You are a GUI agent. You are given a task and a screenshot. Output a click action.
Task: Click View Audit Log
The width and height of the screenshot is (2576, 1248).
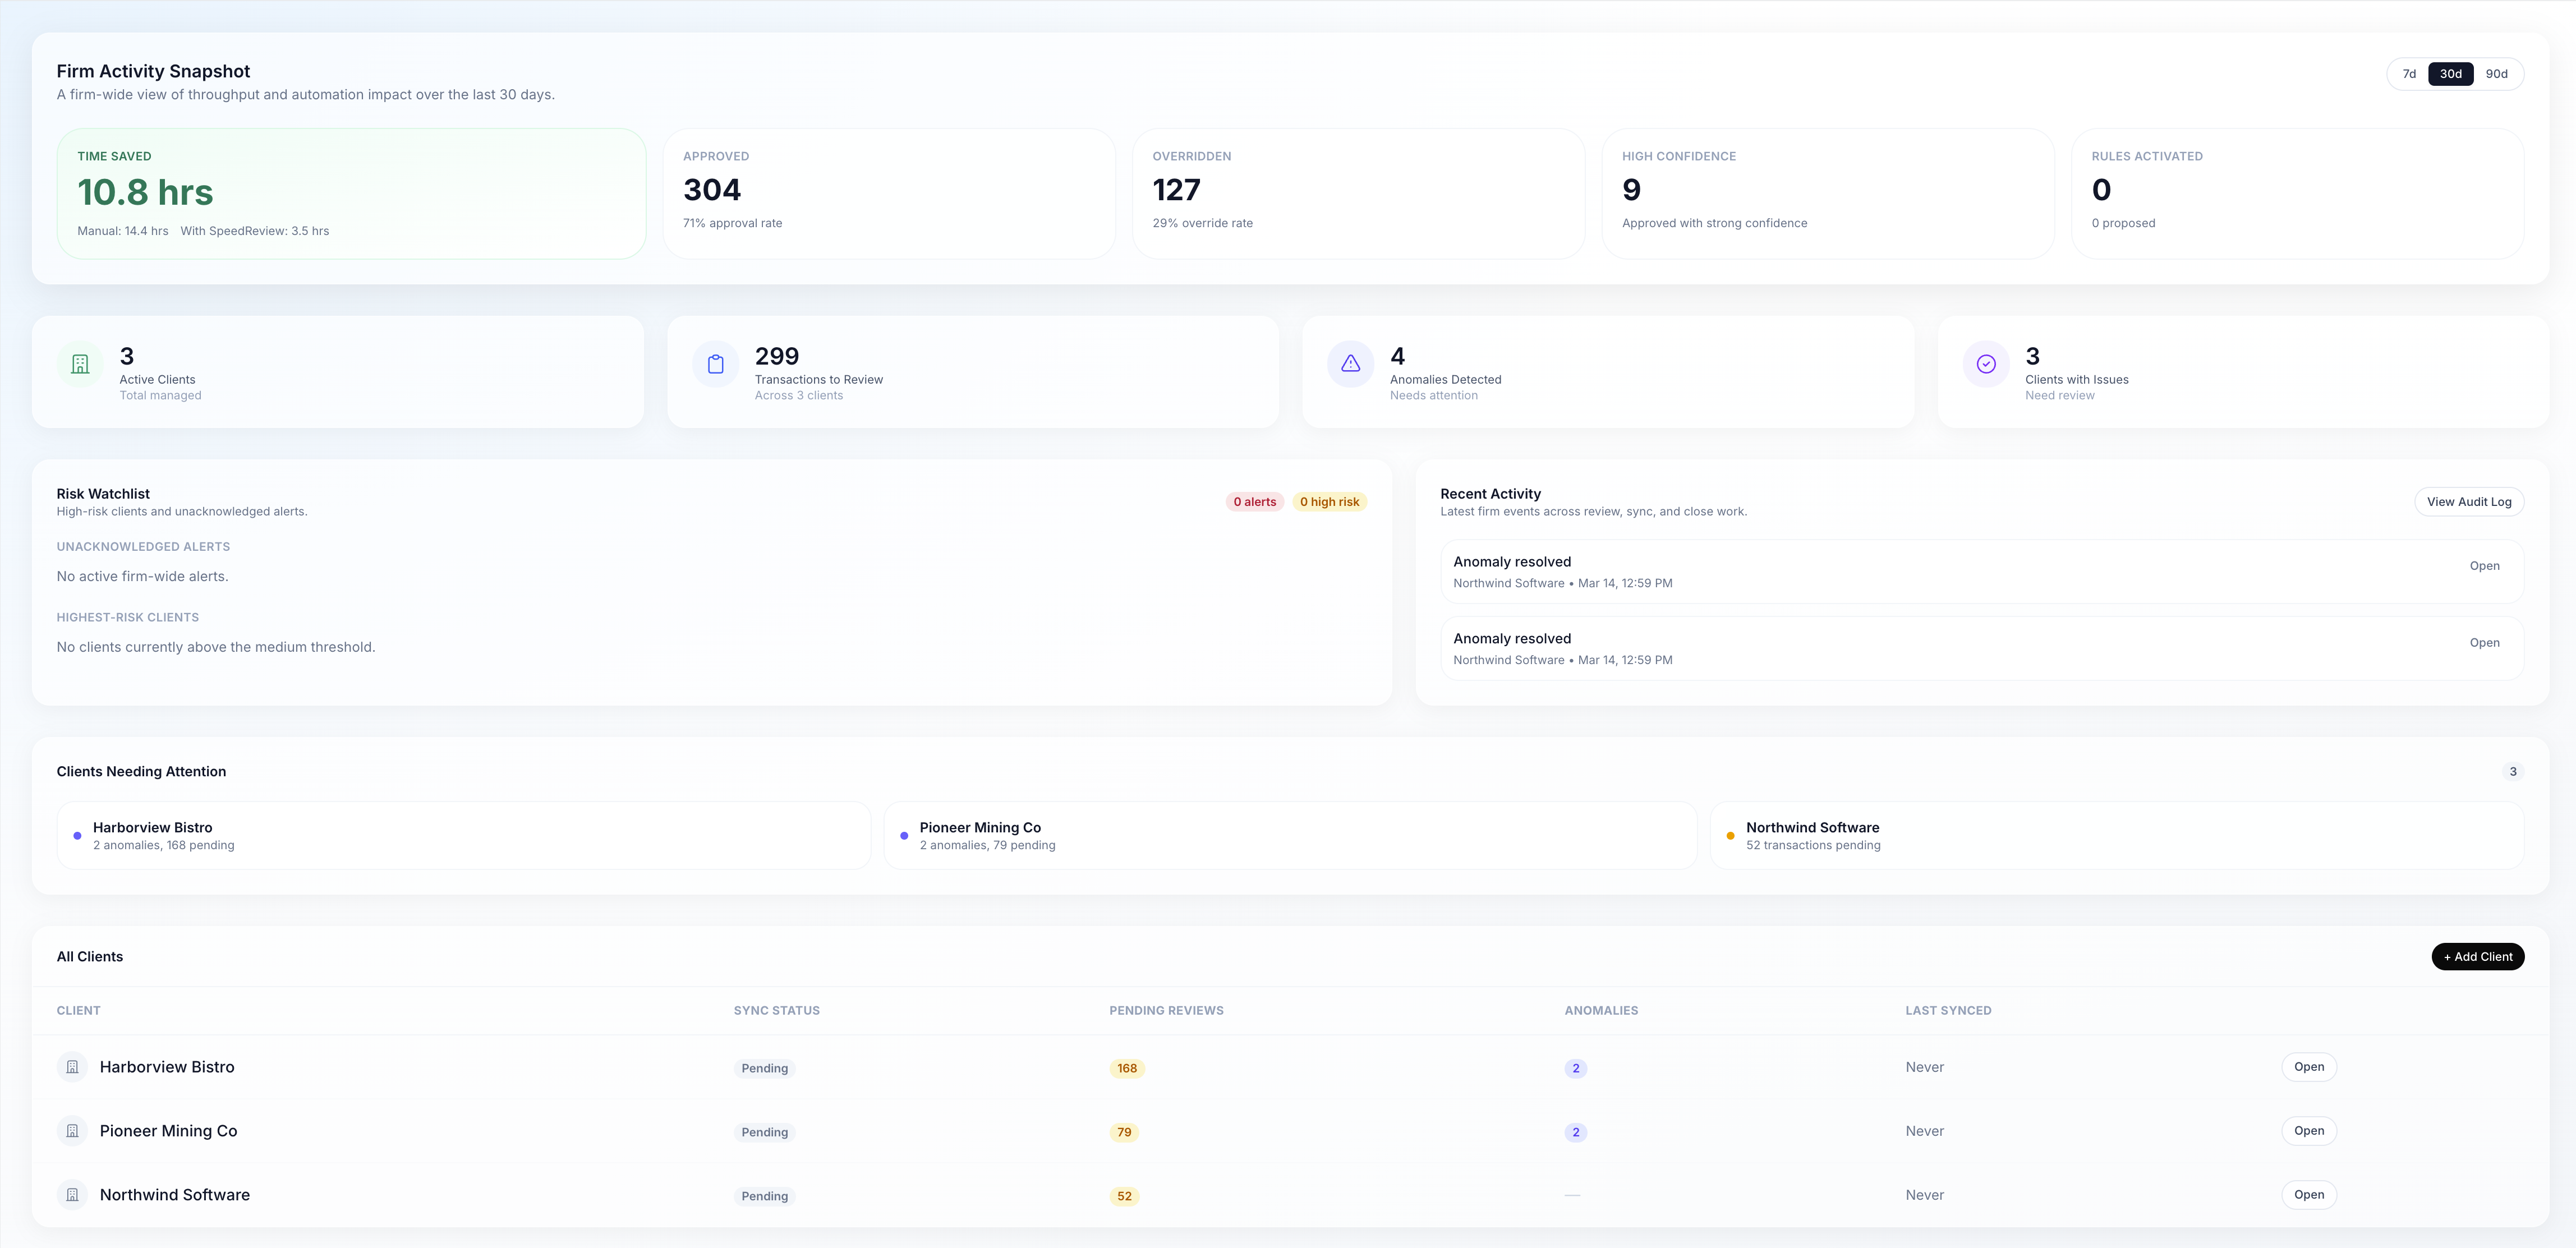coord(2469,501)
